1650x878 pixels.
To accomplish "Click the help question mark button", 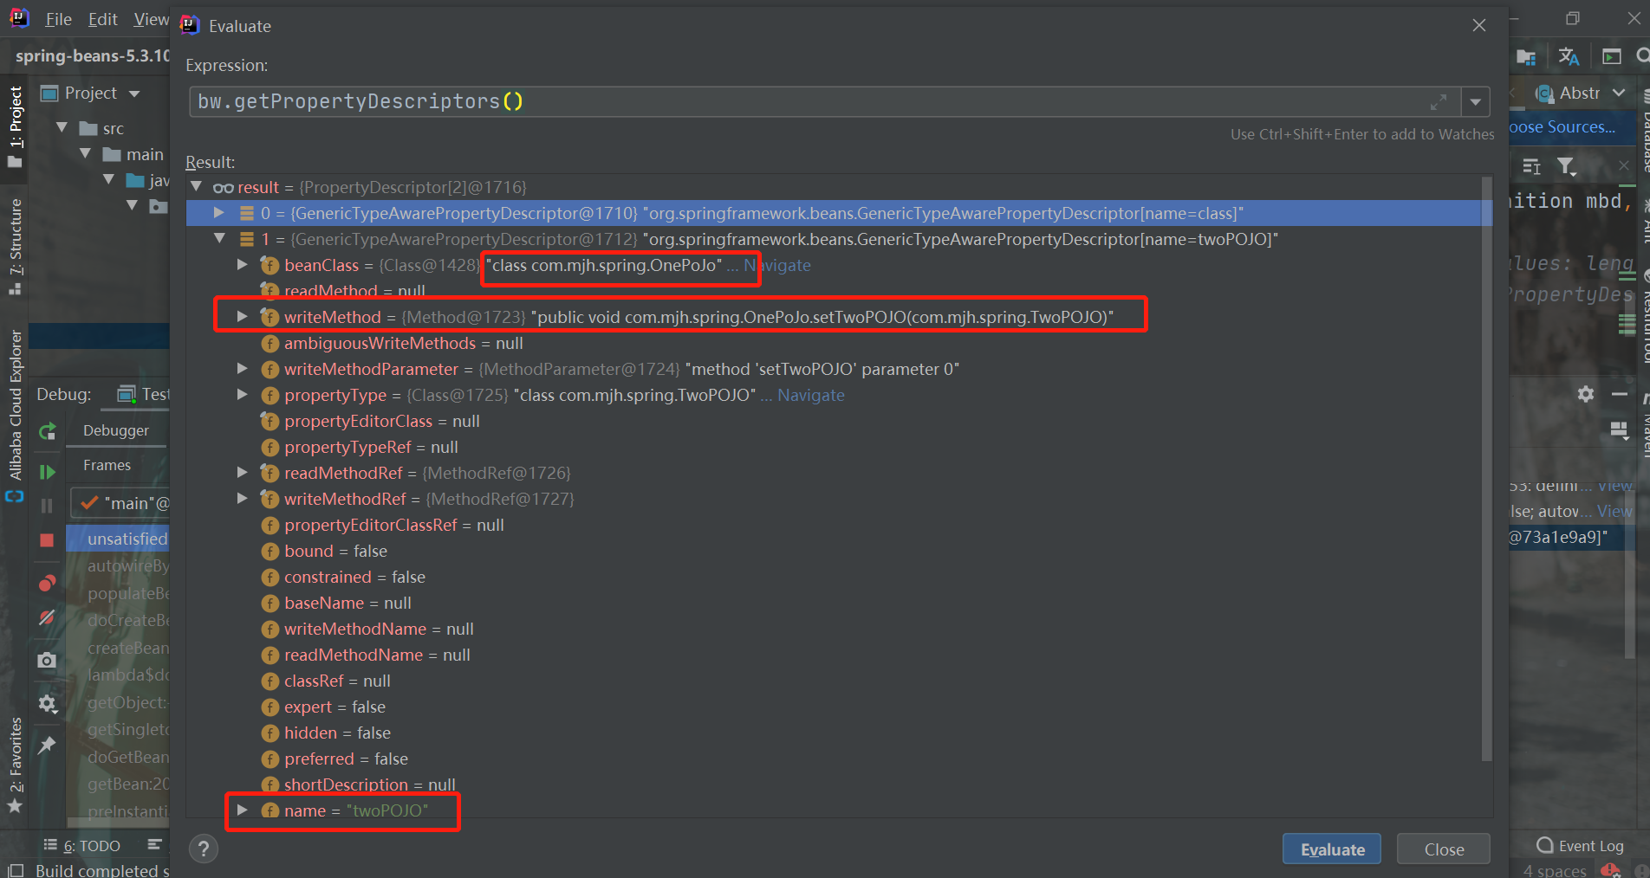I will point(204,849).
